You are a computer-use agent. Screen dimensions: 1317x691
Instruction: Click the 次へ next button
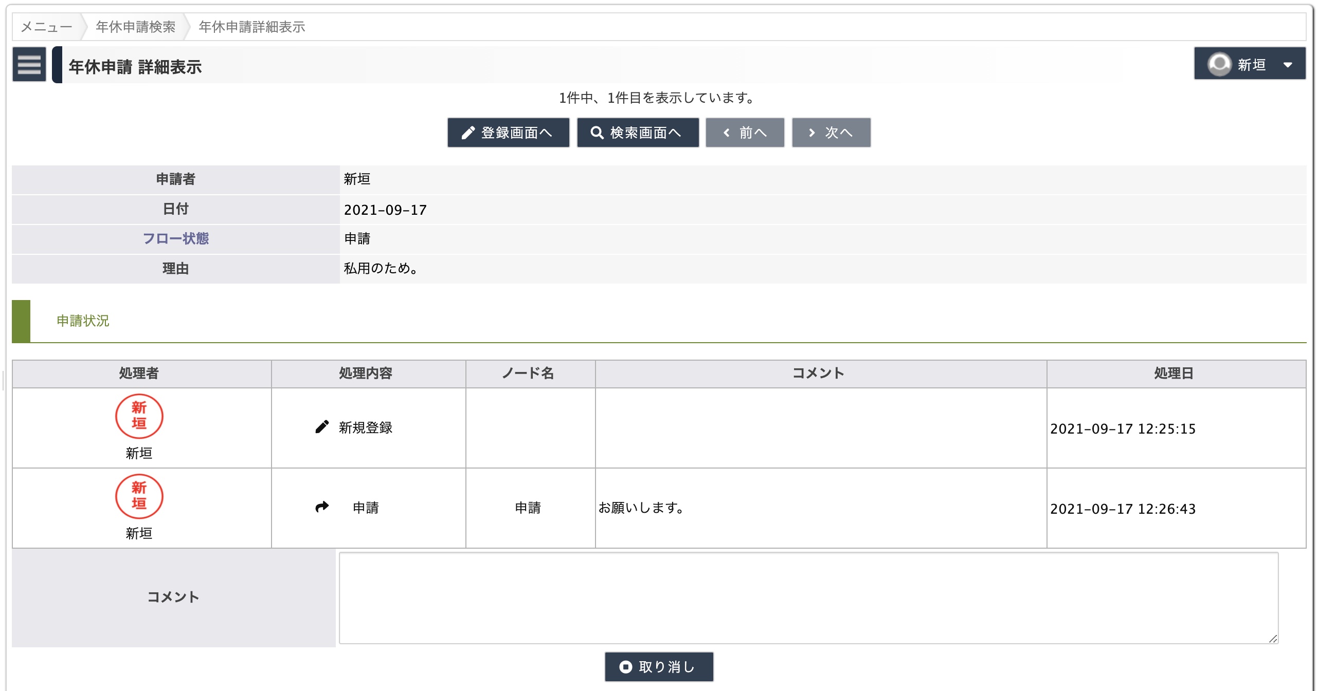831,133
